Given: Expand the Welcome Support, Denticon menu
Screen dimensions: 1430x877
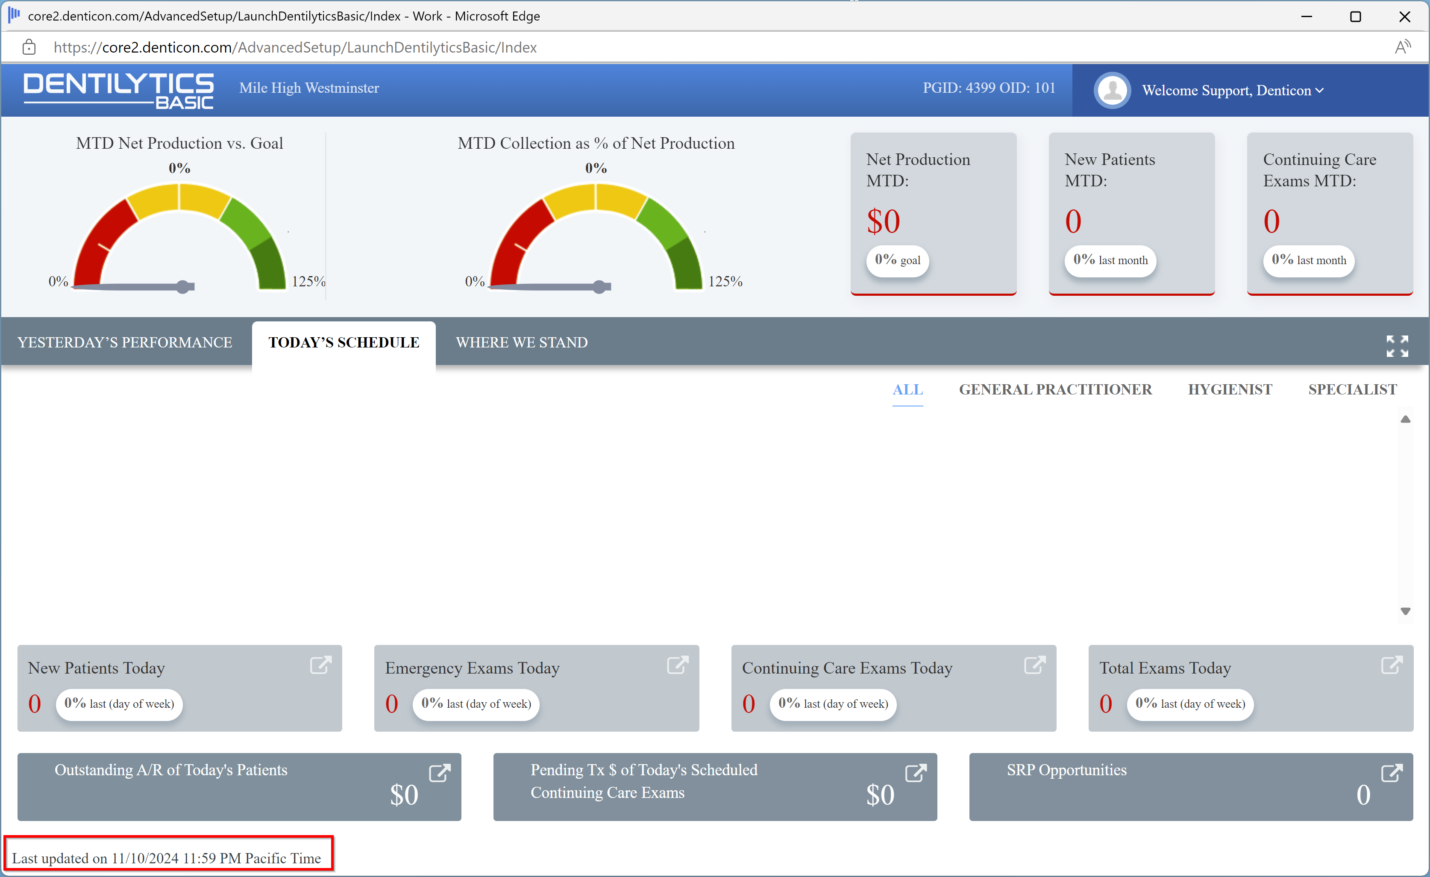Looking at the screenshot, I should pyautogui.click(x=1233, y=91).
